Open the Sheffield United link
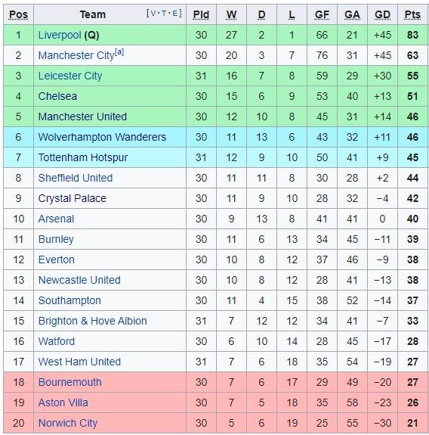The height and width of the screenshot is (435, 429). (x=76, y=178)
